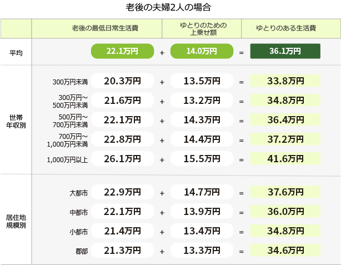The image size is (341, 265).
Task: Click the 37.6万円 total for 大都市
Action: 285,192
